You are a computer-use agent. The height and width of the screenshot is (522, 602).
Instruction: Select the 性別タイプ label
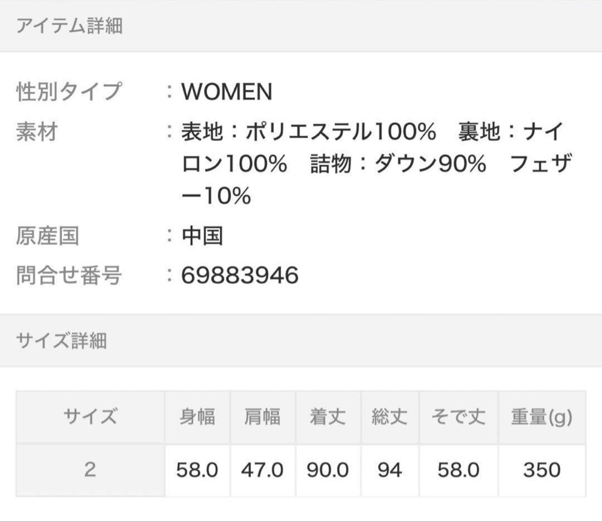coord(68,92)
